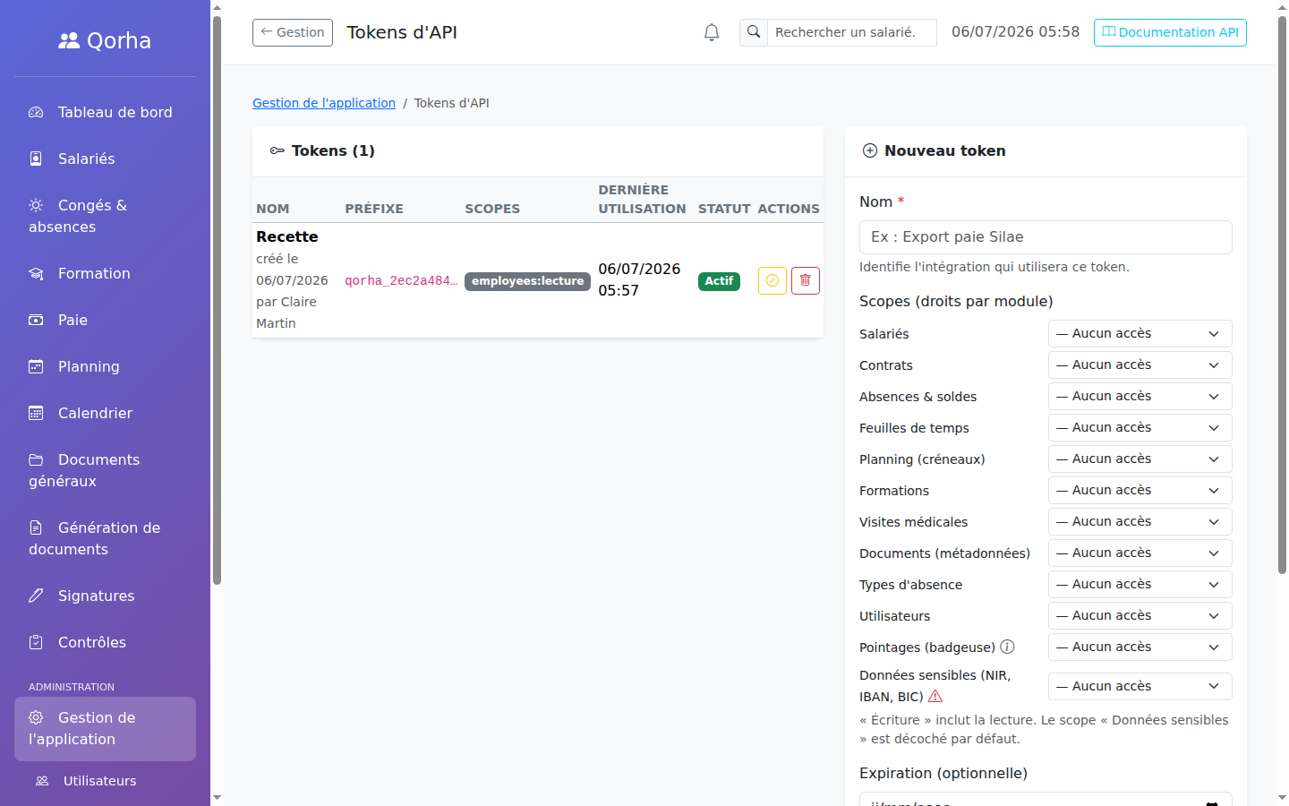Revoke the Recette token with the orange icon
This screenshot has height=806, width=1289.
(773, 280)
